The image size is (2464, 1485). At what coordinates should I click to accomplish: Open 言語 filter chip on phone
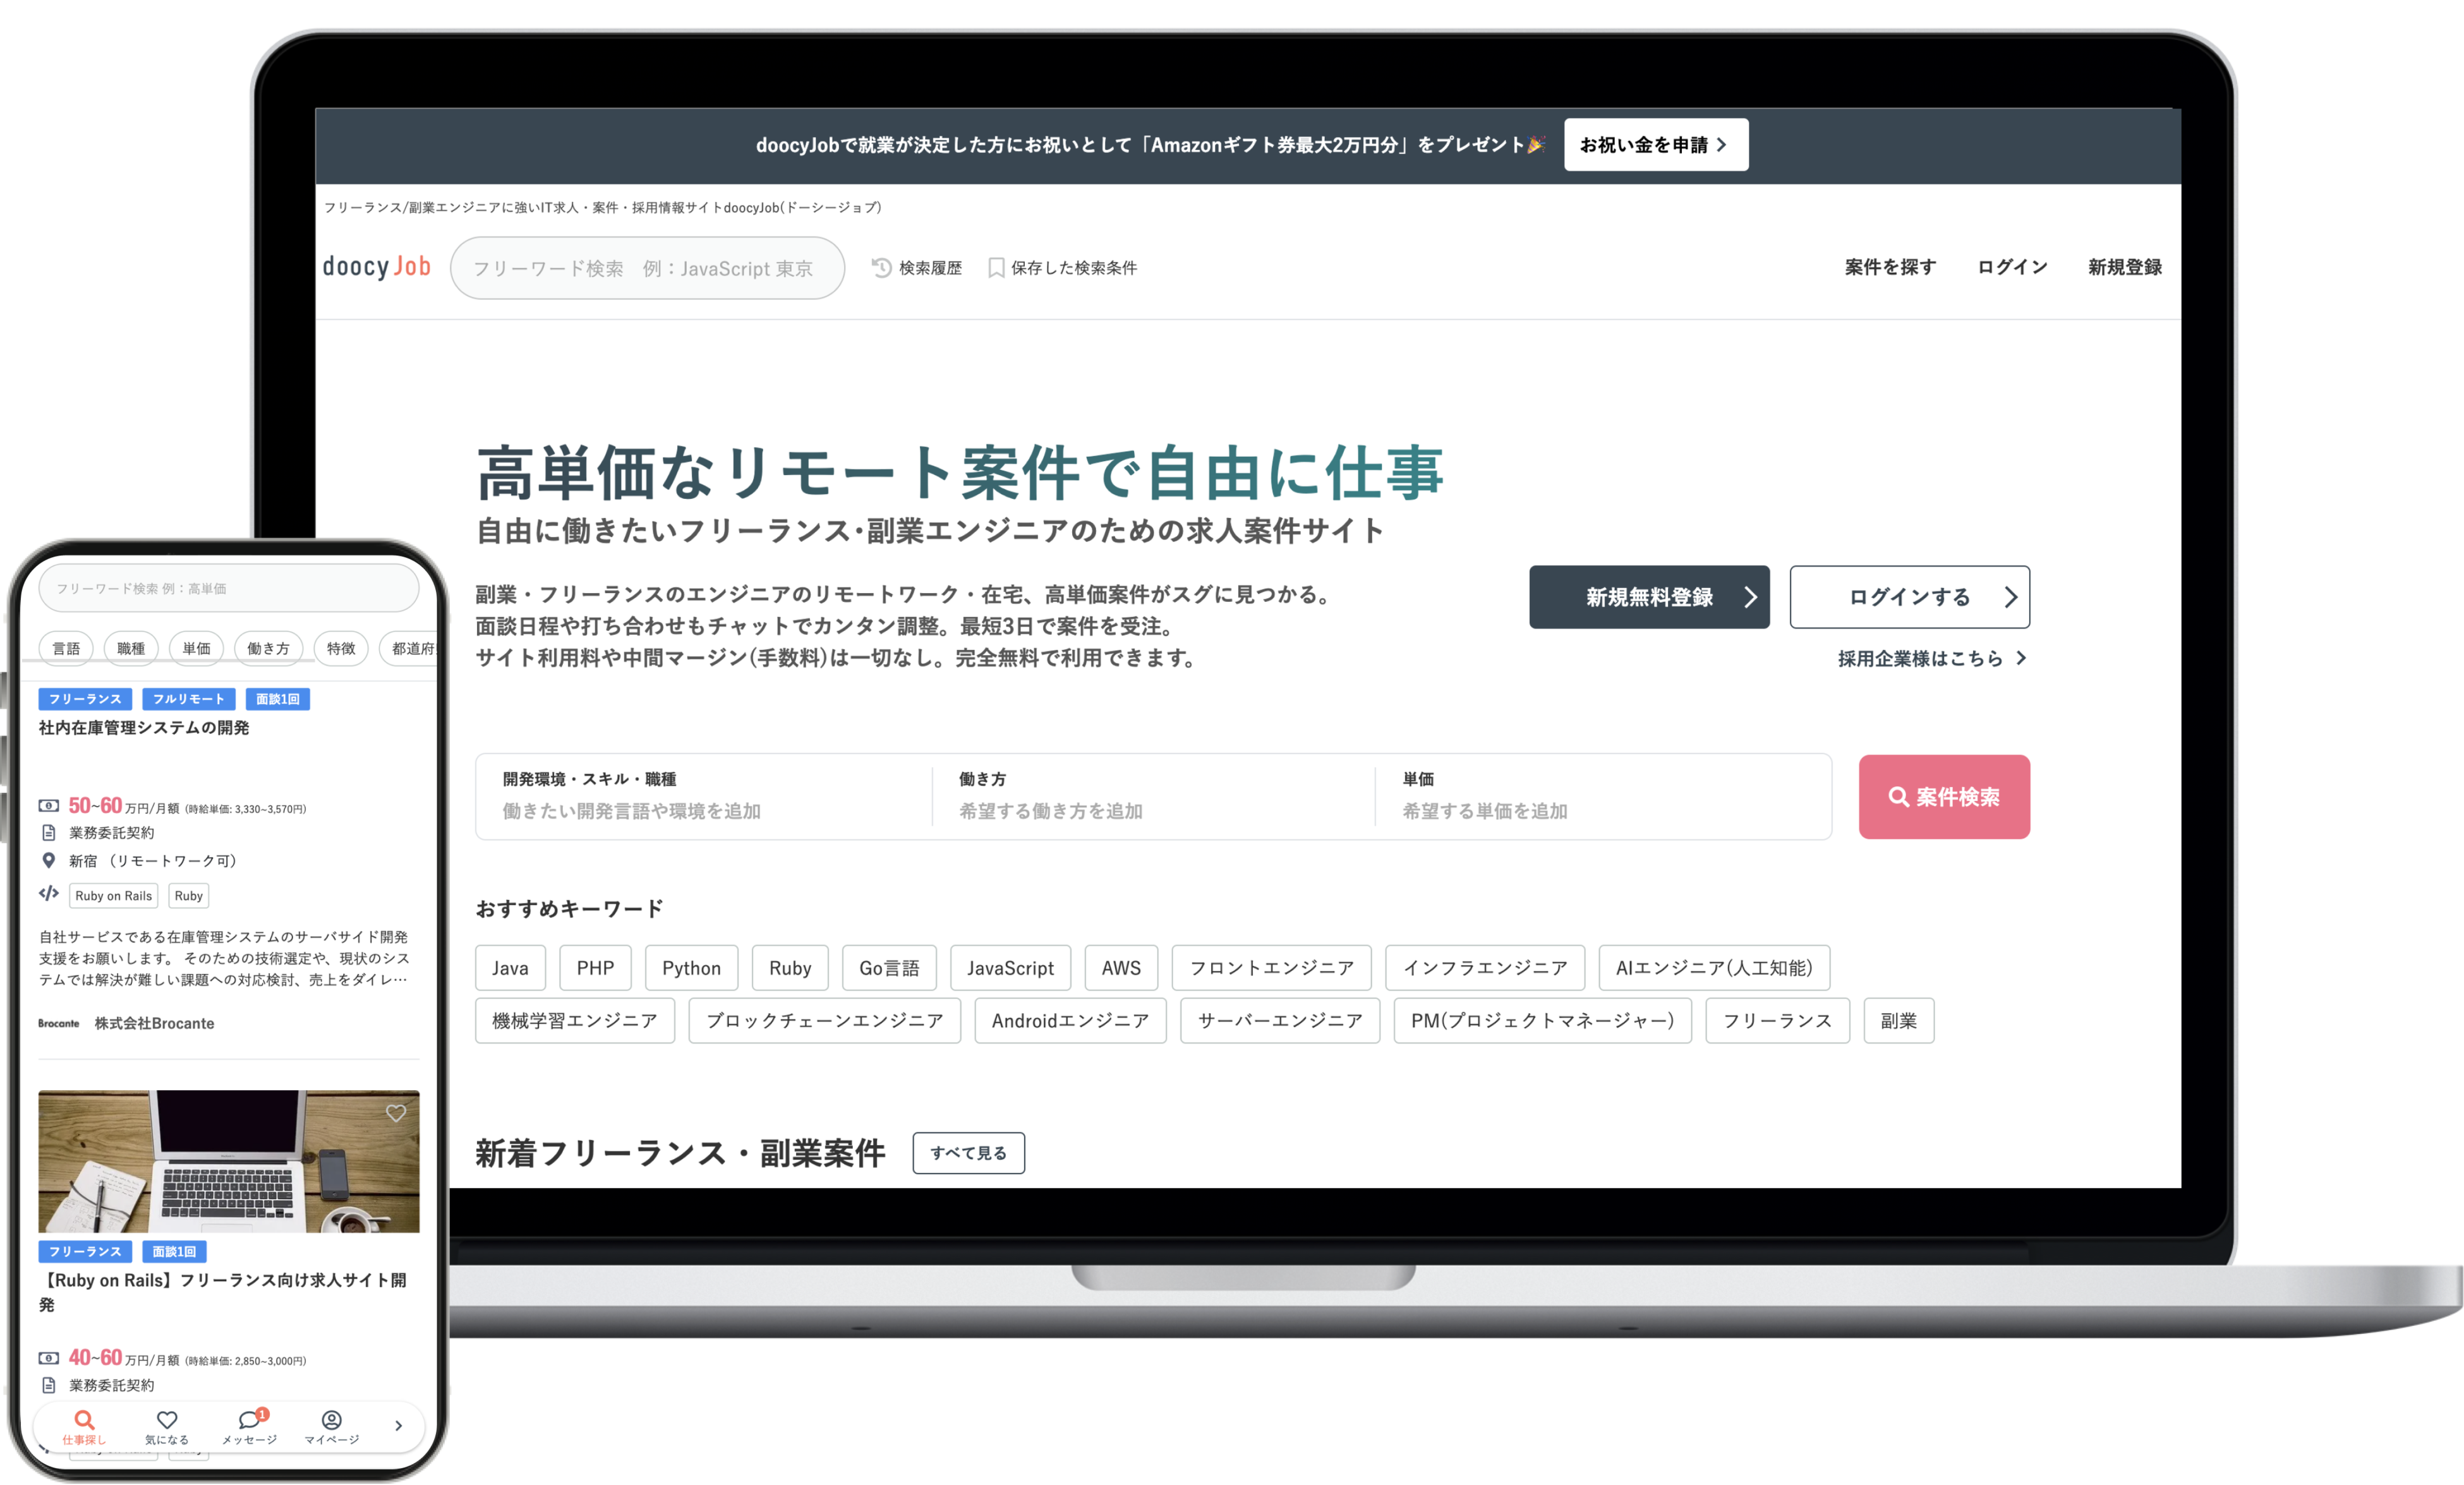66,648
